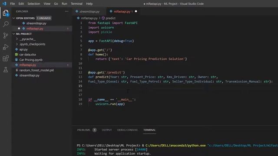Open the Search view
The height and width of the screenshot is (156, 278).
(6, 24)
